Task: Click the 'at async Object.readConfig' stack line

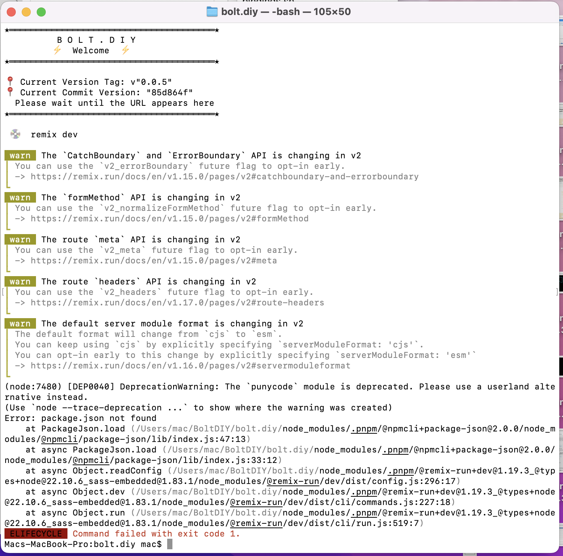Action: [x=280, y=476]
